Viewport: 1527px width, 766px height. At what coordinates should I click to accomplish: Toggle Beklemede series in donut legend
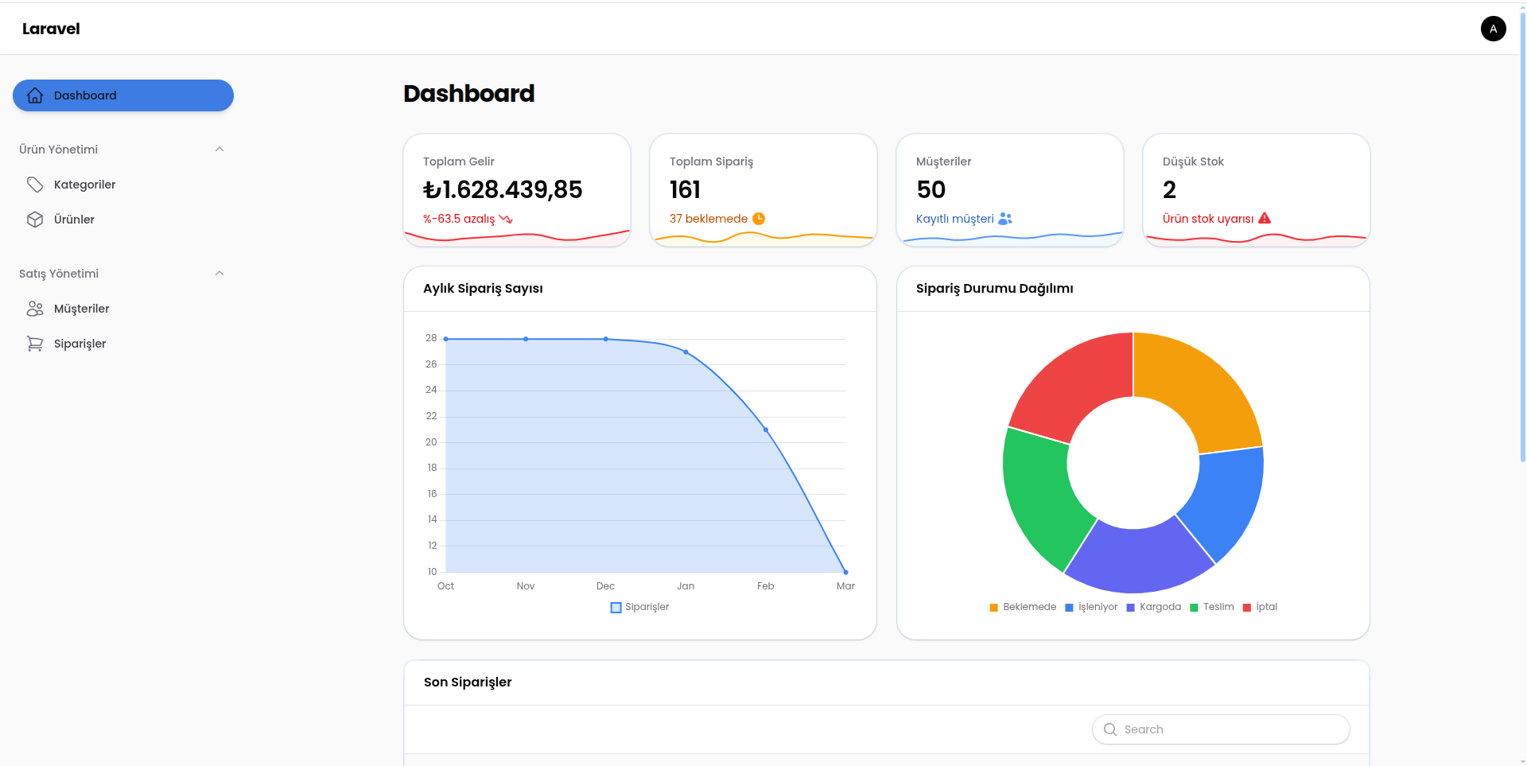click(1023, 607)
